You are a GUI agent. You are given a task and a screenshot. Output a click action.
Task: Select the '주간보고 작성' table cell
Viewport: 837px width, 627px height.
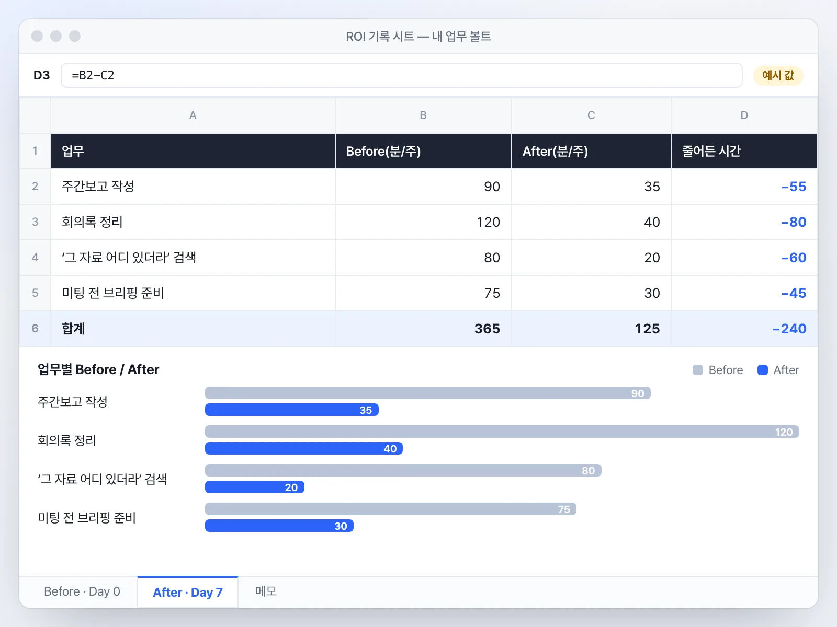(x=193, y=187)
